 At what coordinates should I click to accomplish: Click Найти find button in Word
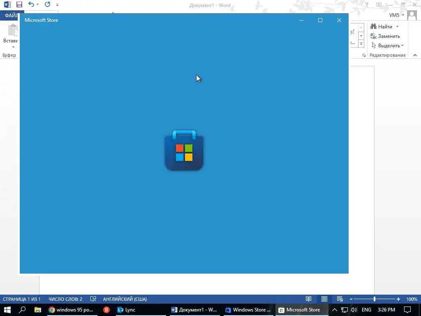[x=382, y=27]
